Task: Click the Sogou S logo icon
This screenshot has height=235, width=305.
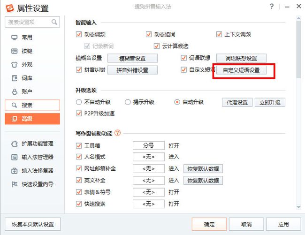Action: 10,8
